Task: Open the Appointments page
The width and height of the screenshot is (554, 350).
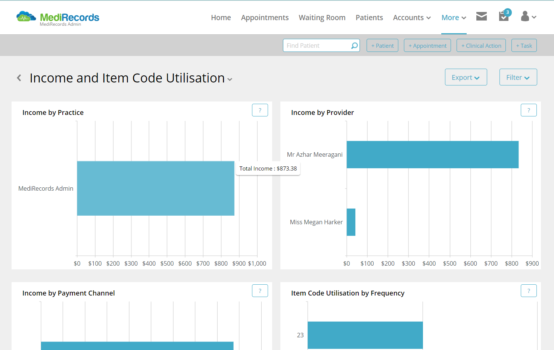Action: (265, 18)
